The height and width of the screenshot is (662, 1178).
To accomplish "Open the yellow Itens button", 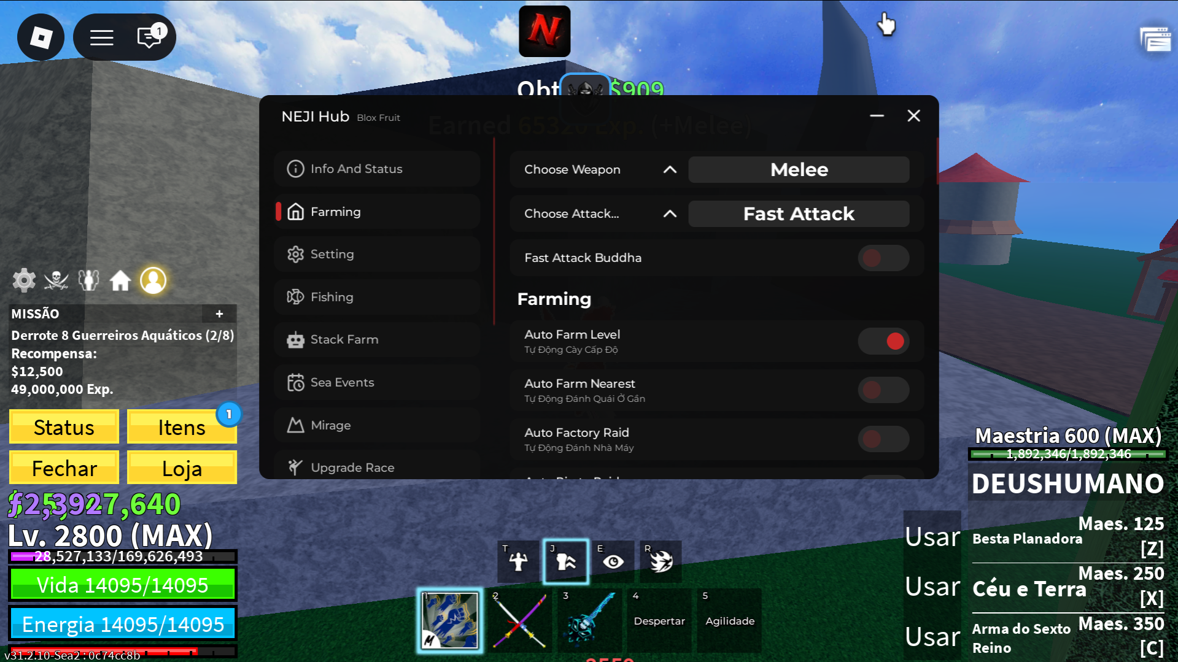I will [182, 427].
